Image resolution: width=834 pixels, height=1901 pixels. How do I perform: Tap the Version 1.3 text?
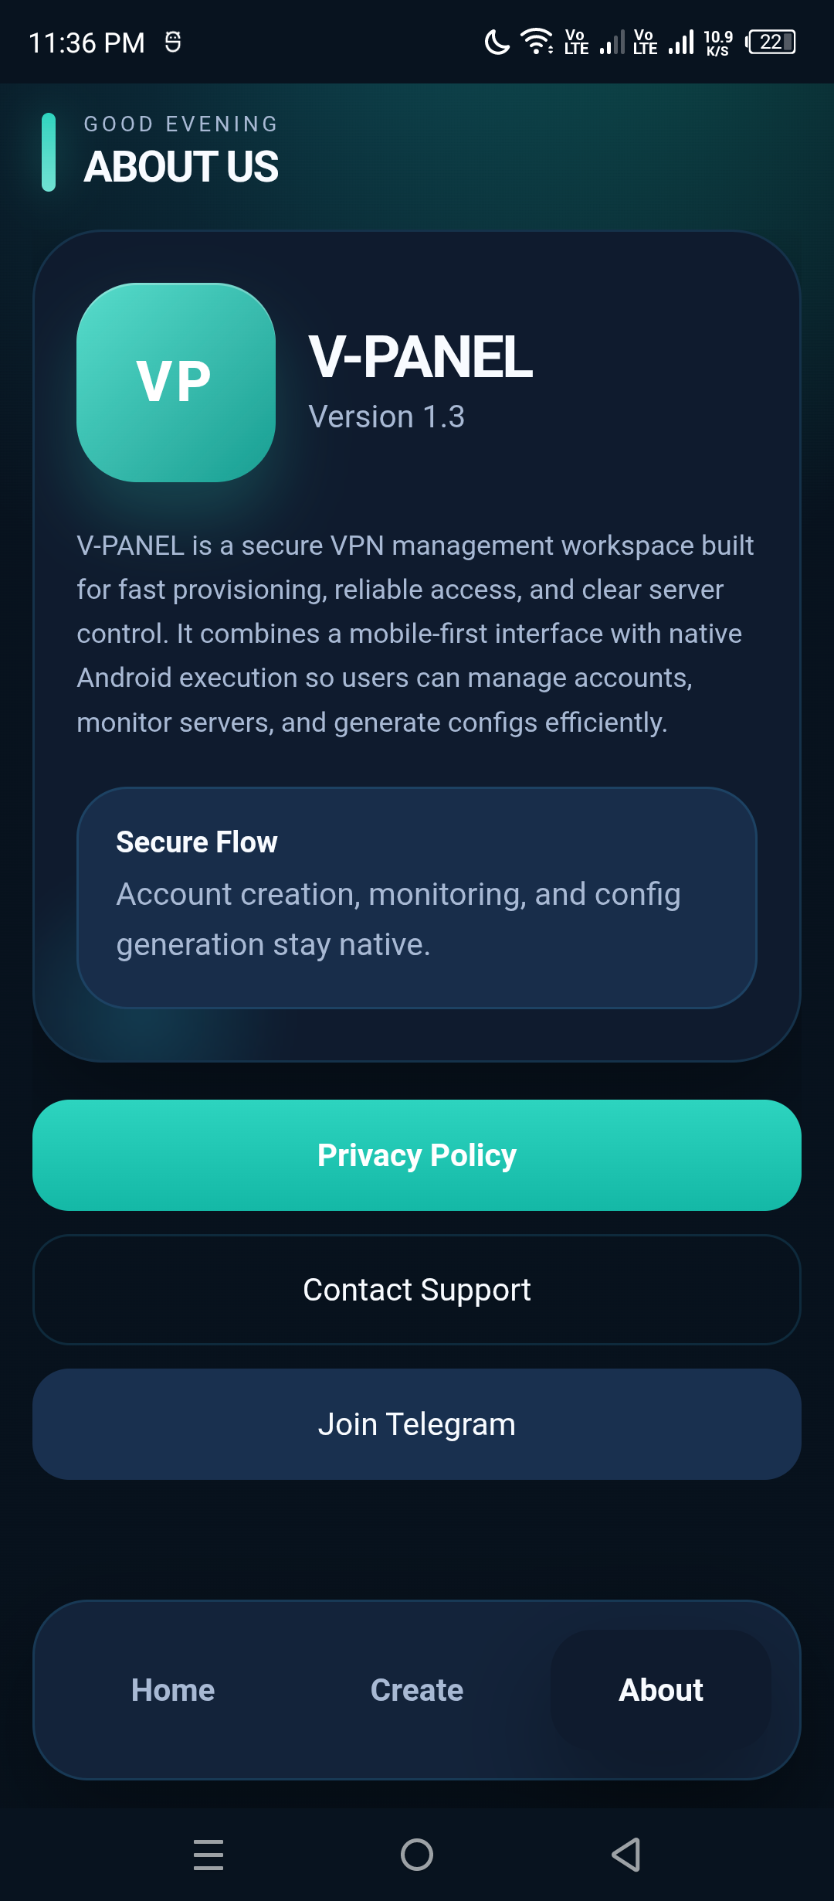point(388,416)
